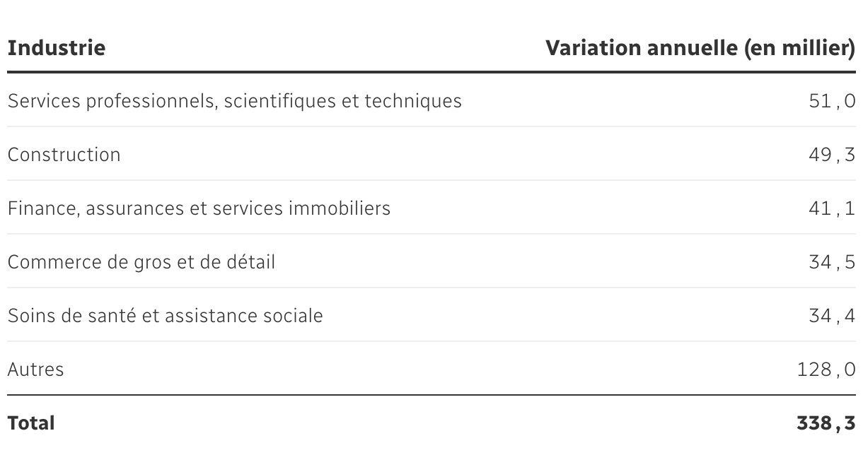The image size is (863, 455).
Task: Click the word détail in Commerce row
Action: [x=252, y=262]
